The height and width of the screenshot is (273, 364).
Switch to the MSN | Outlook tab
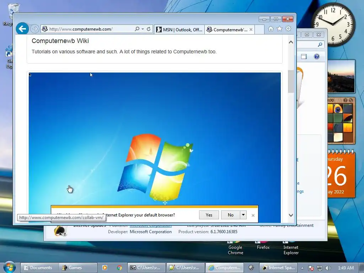point(179,30)
